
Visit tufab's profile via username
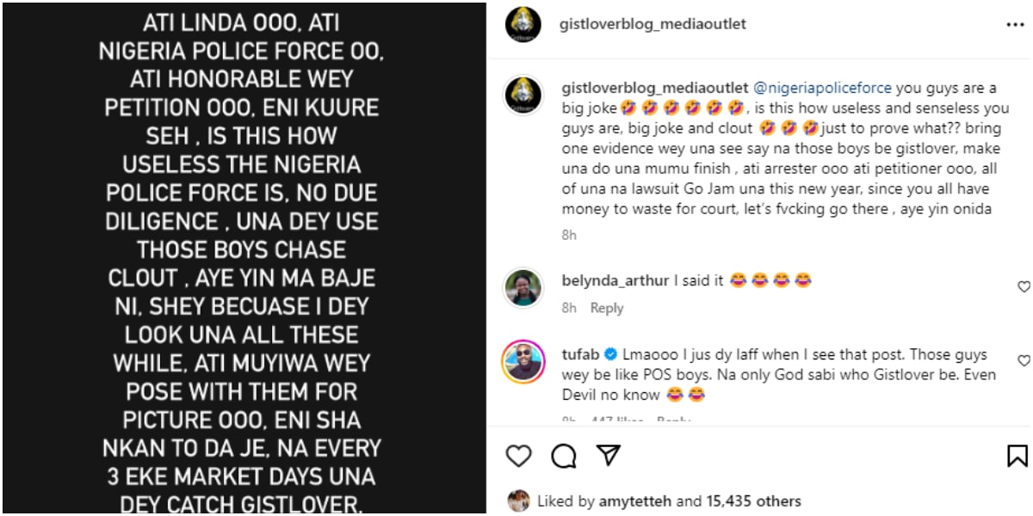point(579,354)
